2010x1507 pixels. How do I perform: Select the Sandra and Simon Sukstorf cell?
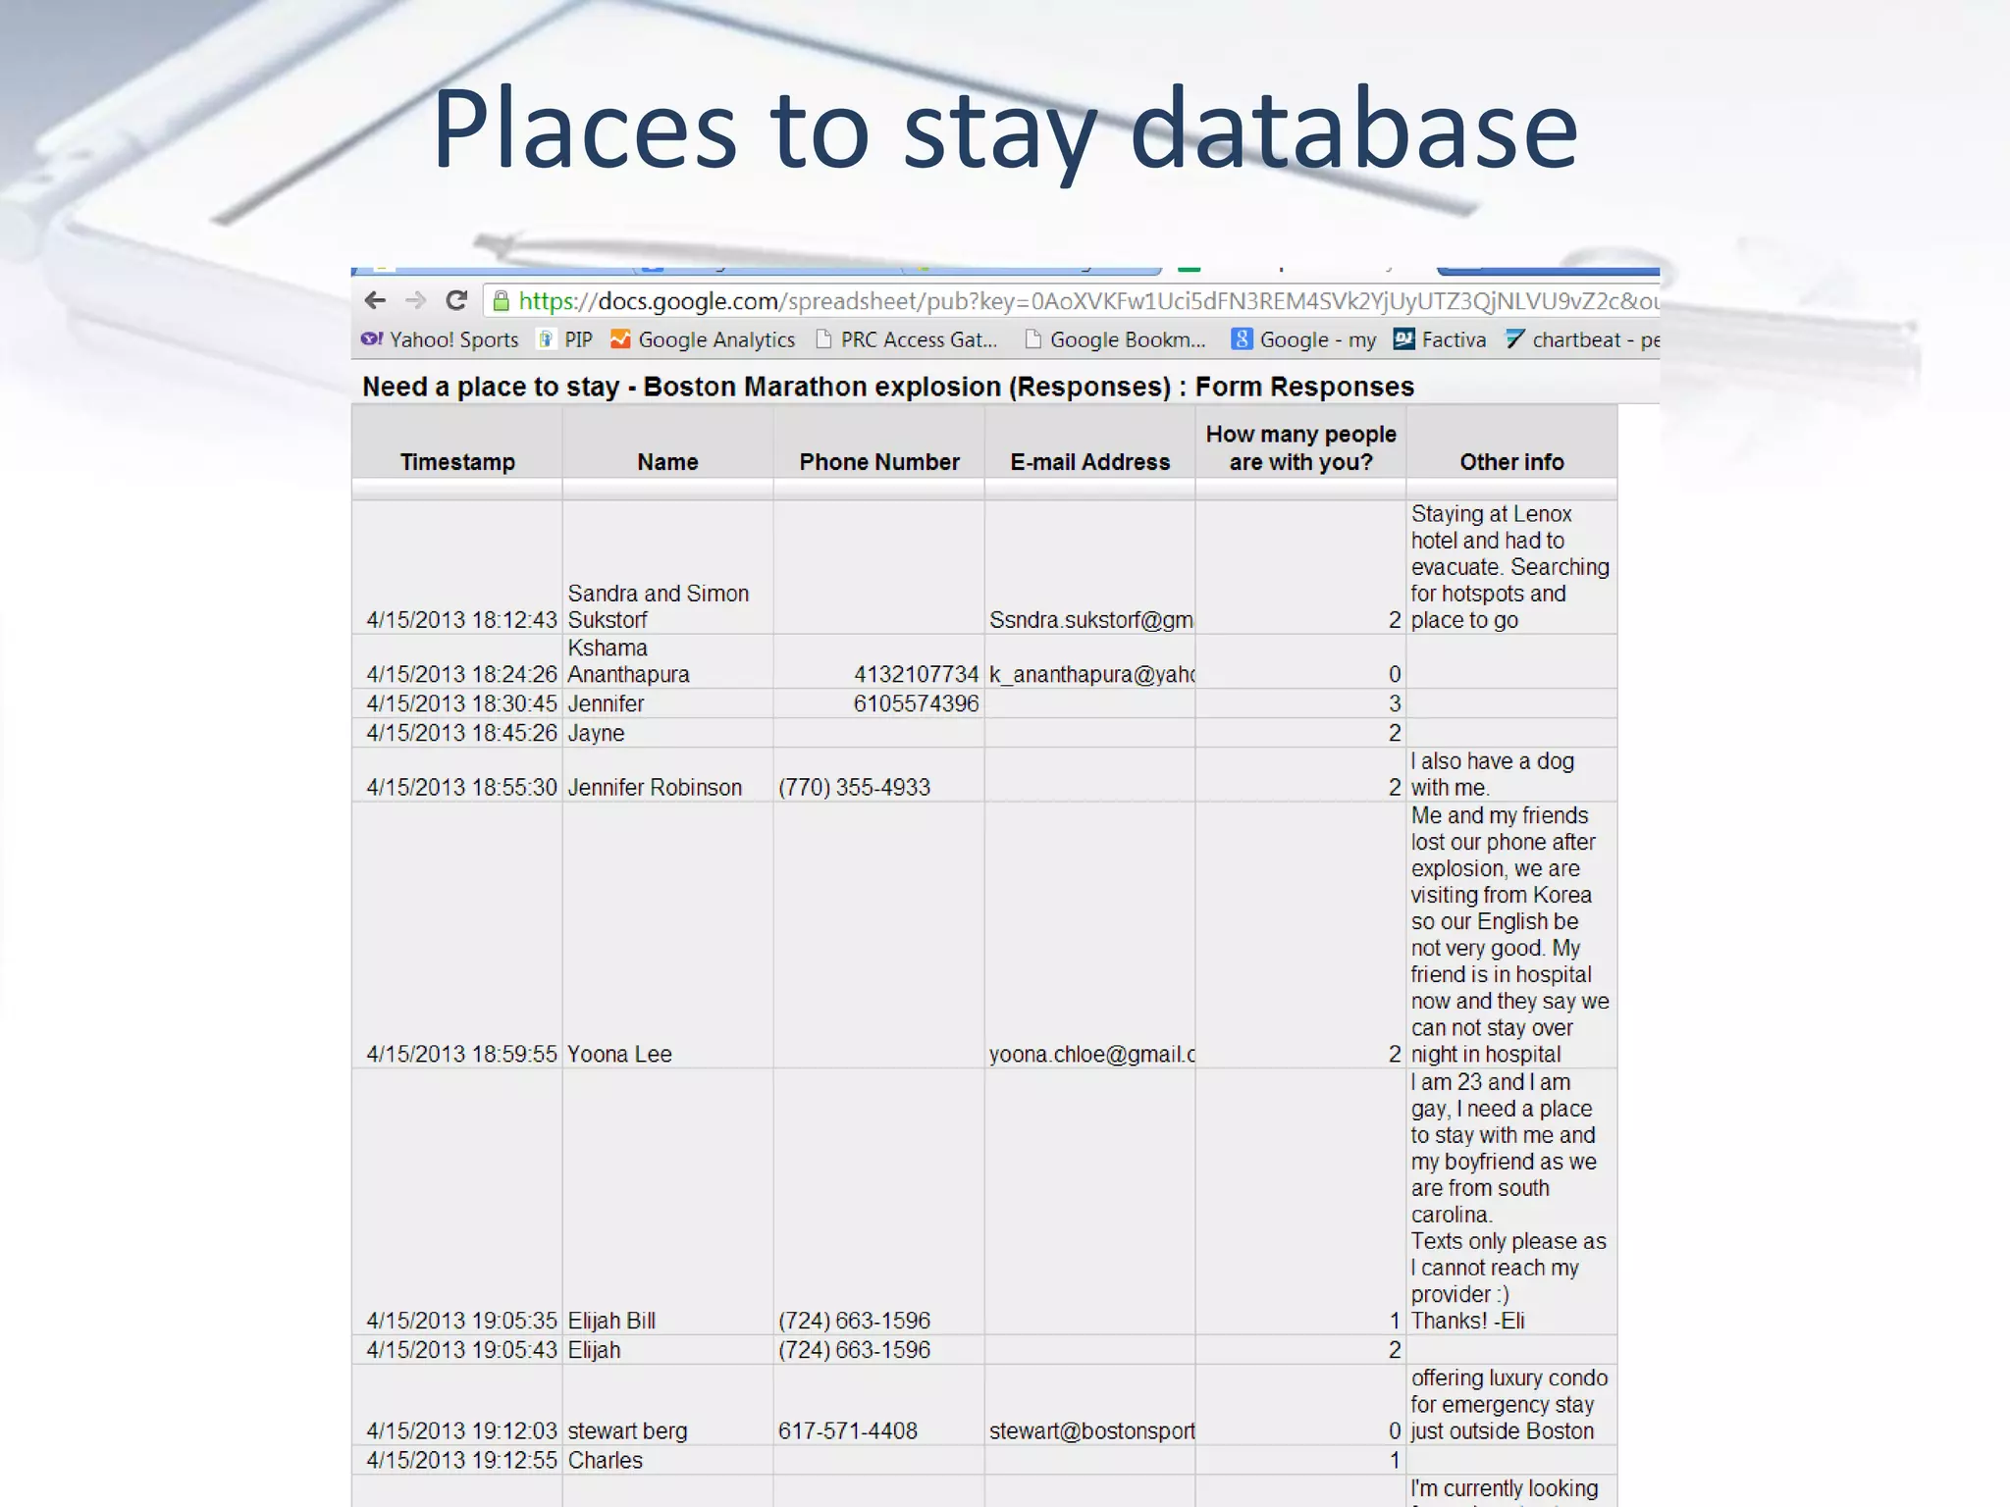click(x=667, y=567)
